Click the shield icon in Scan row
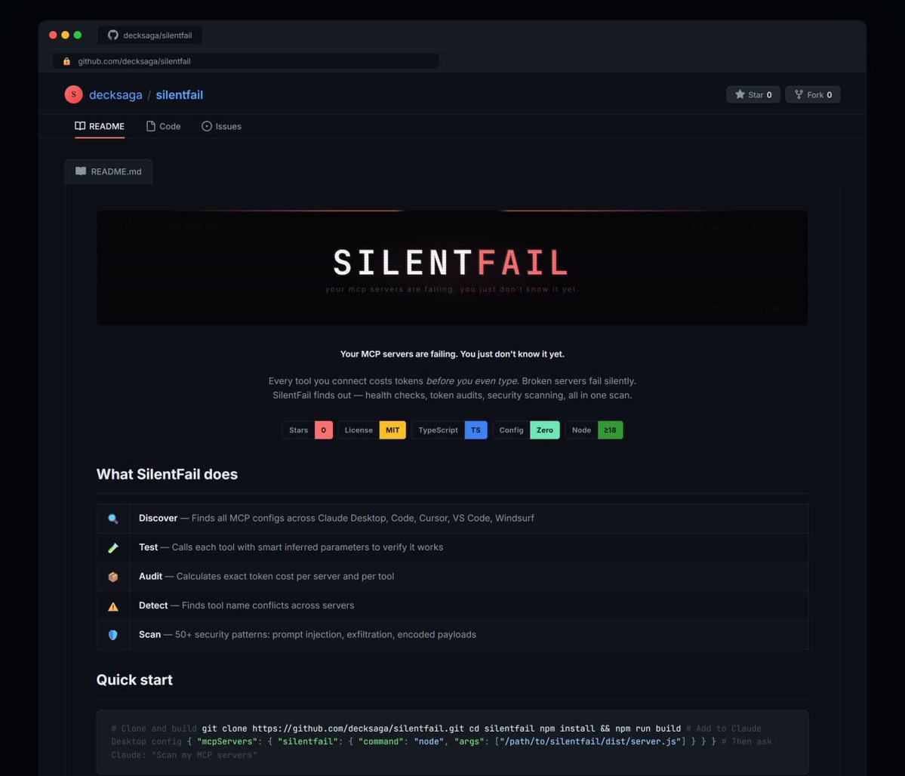 click(113, 635)
